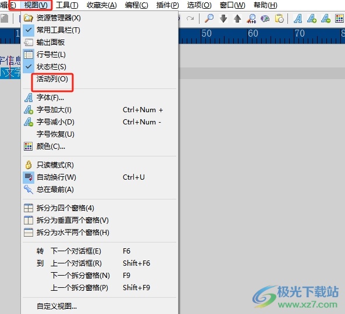Toggle 总在最前(A) always on top
This screenshot has height=314, width=345.
coord(99,190)
